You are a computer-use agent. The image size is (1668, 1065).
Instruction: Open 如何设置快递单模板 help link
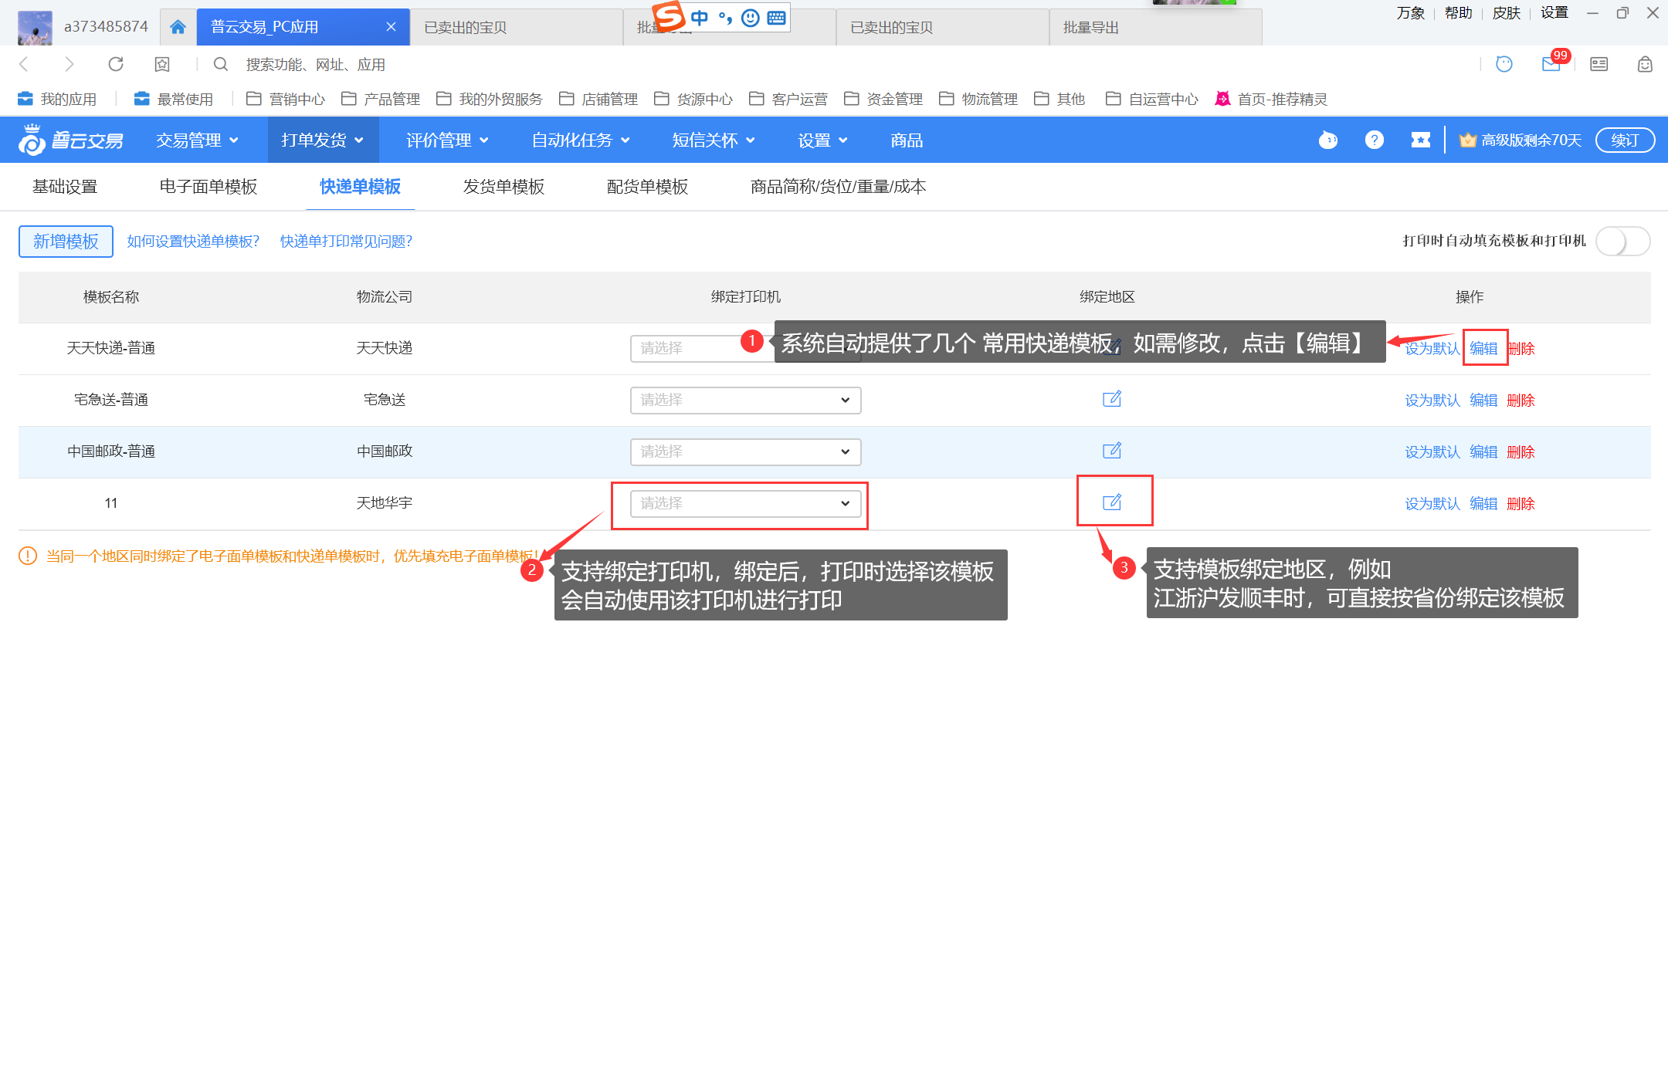(193, 242)
